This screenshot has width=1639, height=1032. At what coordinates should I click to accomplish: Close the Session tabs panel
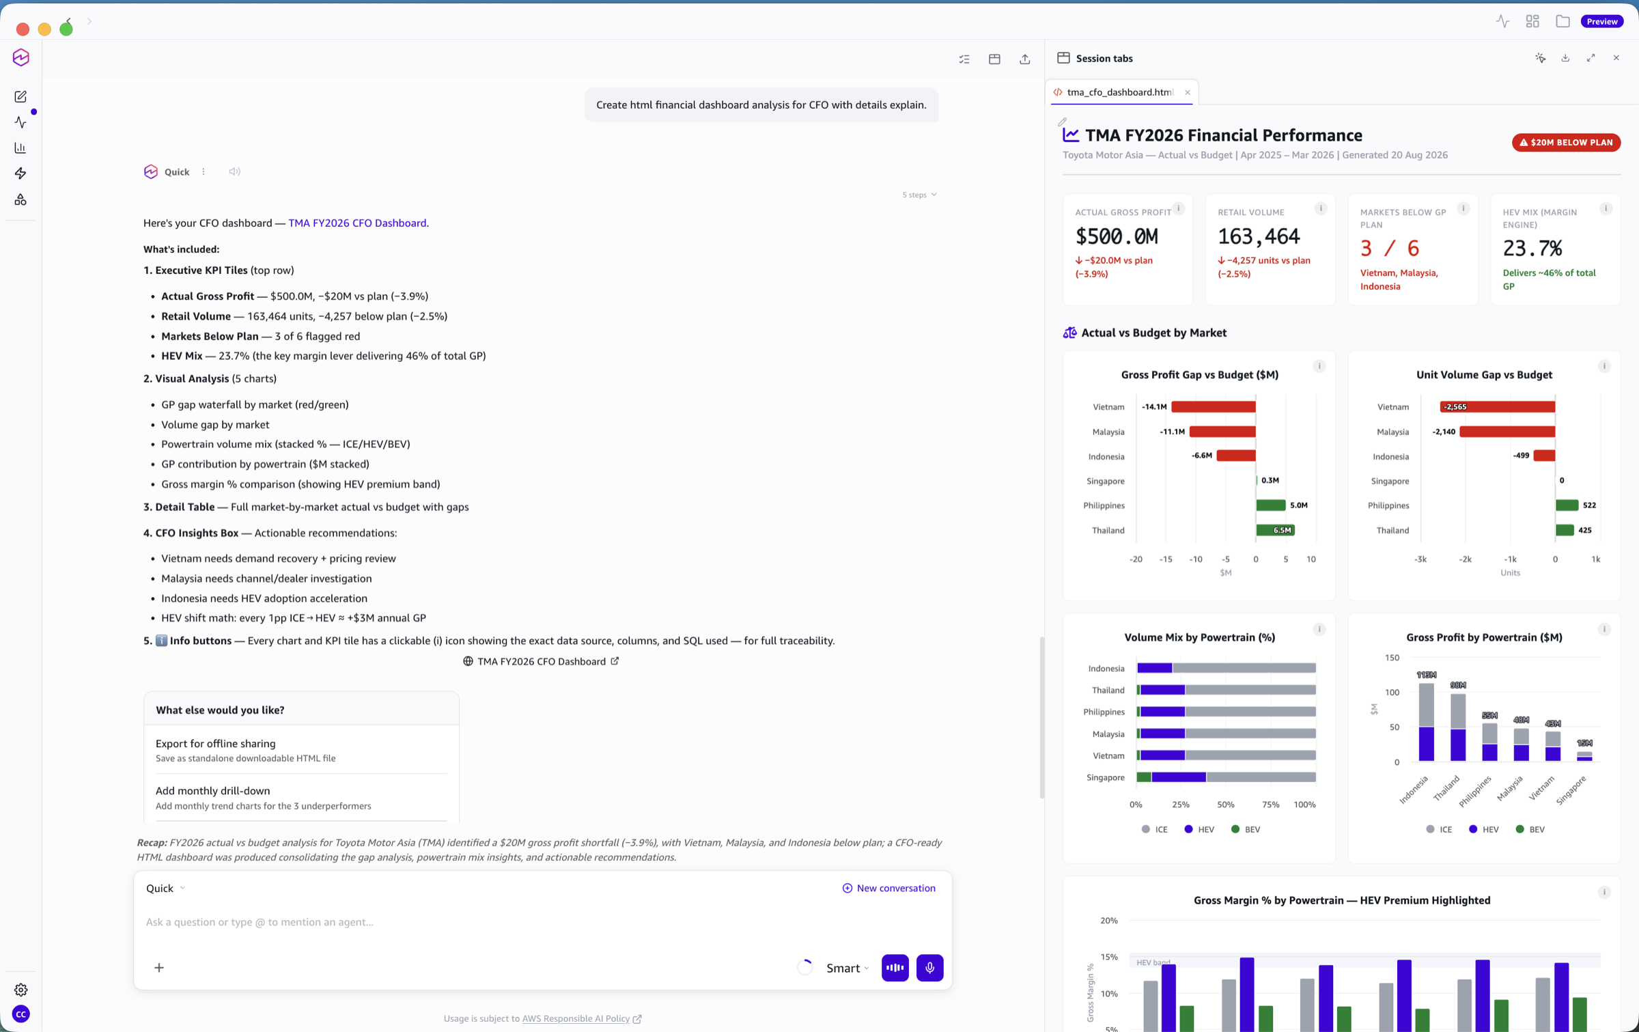pyautogui.click(x=1616, y=58)
